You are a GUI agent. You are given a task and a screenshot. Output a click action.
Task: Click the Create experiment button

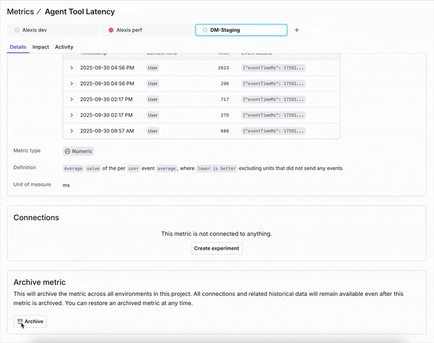pyautogui.click(x=216, y=248)
